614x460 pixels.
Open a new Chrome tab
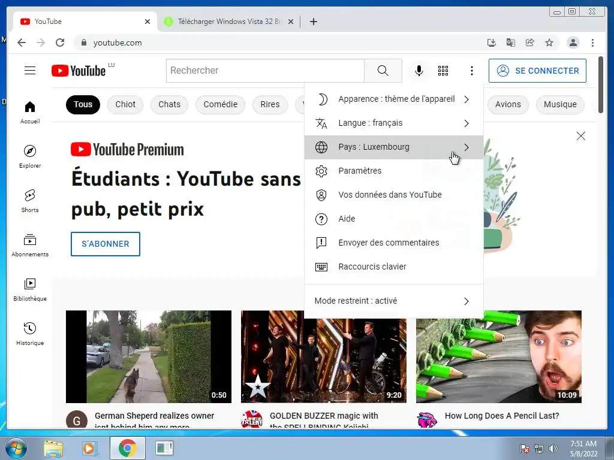[x=313, y=22]
